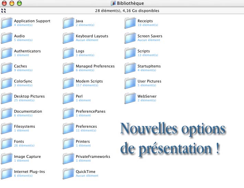The image size is (244, 188).
Task: Select the Desktop Pictures folder icon
Action: click(x=7, y=98)
